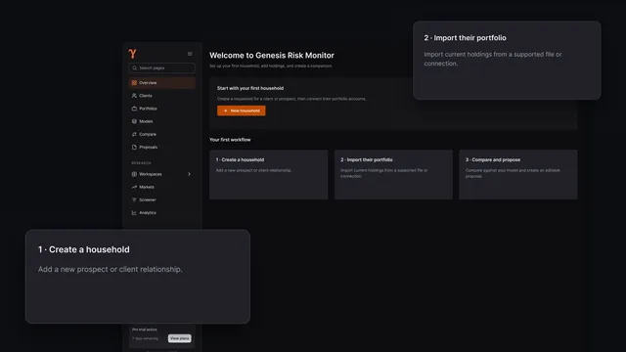The width and height of the screenshot is (626, 352).
Task: Click the Models cube icon
Action: coord(134,121)
